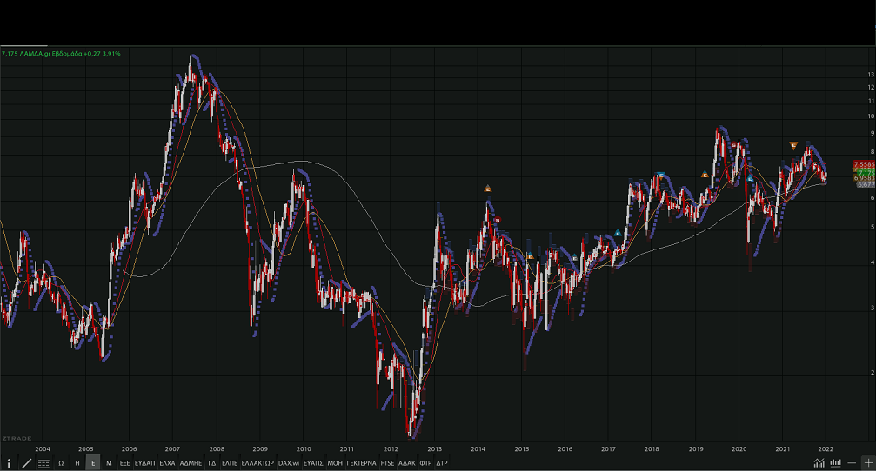Open the grid lines tool icon
The image size is (876, 471).
tap(43, 463)
